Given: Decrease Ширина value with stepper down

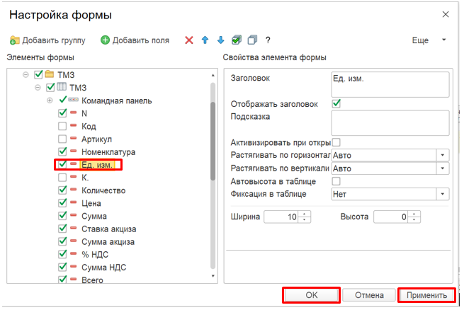Looking at the screenshot, I should point(305,219).
